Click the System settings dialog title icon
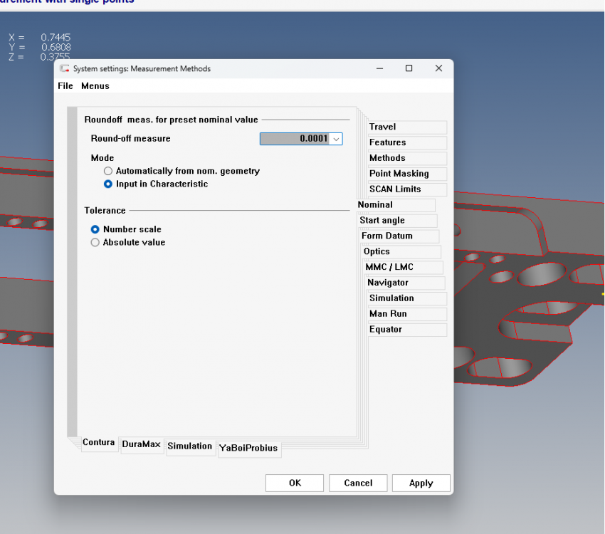Image resolution: width=605 pixels, height=534 pixels. tap(64, 69)
